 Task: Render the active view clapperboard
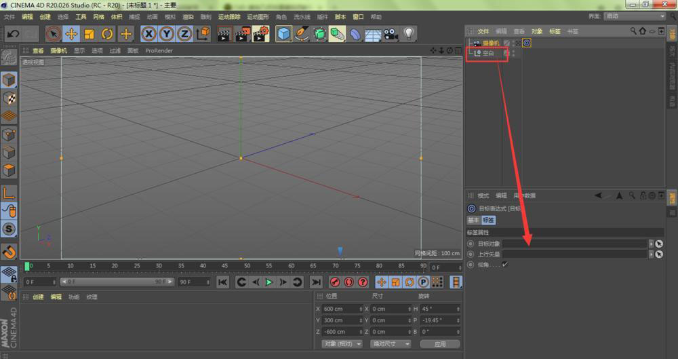point(224,34)
